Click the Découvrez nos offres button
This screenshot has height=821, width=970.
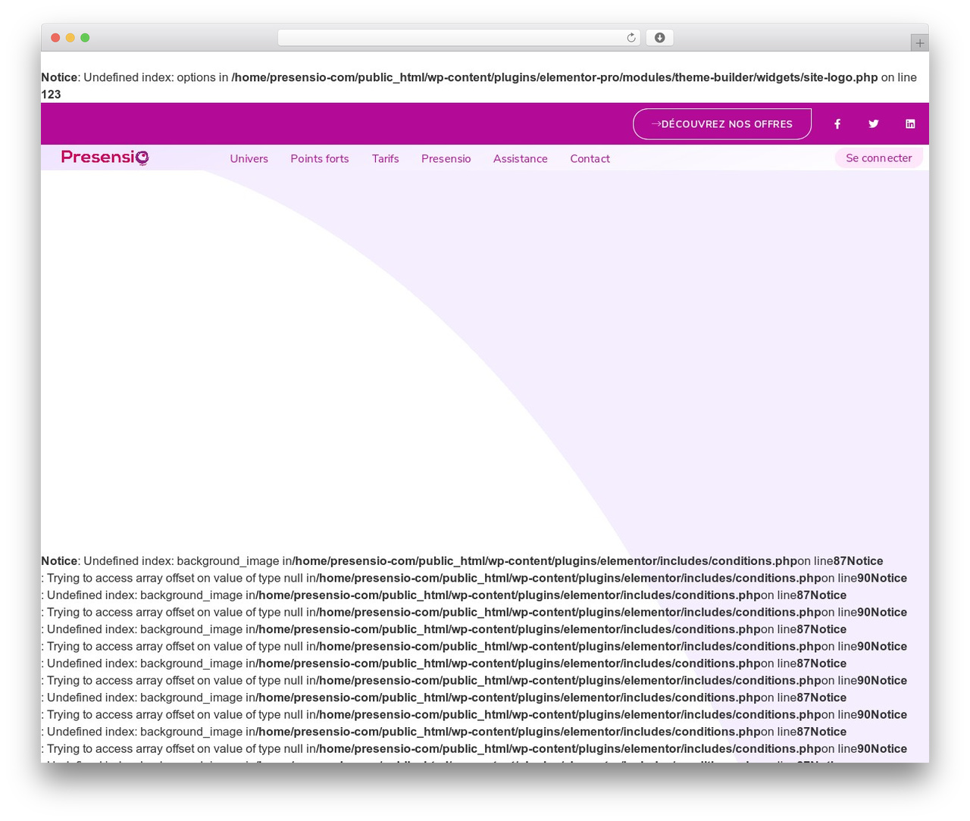coord(722,124)
